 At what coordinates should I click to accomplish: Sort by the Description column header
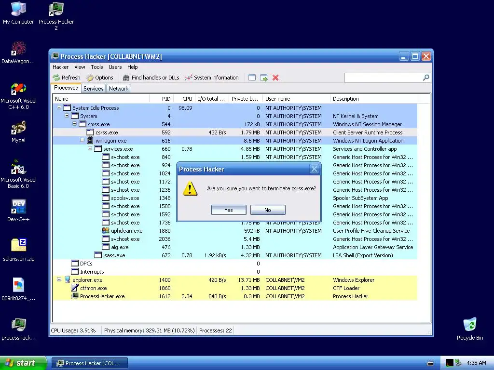(373, 99)
